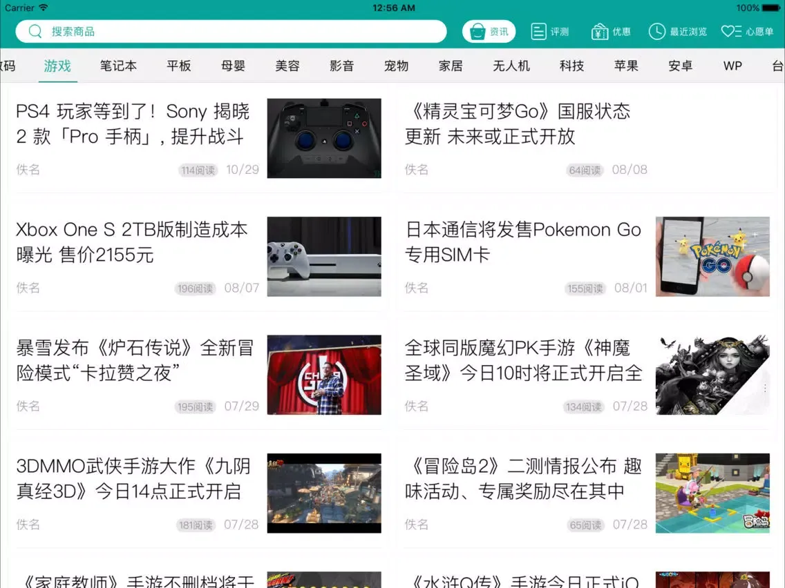Click the 佚名 author under PS4 article
Screen dimensions: 785x588
pyautogui.click(x=28, y=170)
